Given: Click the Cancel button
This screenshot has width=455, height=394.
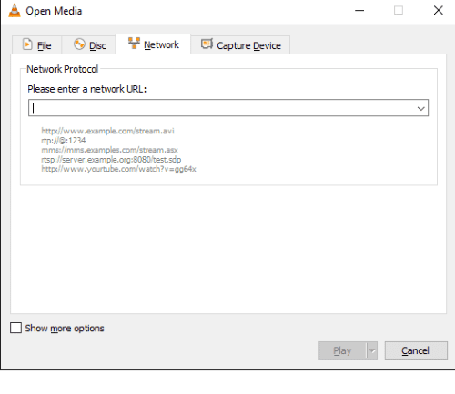Looking at the screenshot, I should [x=416, y=350].
